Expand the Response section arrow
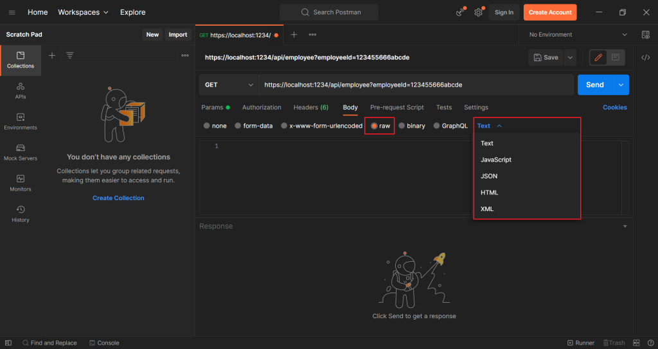The height and width of the screenshot is (349, 658). [x=625, y=226]
